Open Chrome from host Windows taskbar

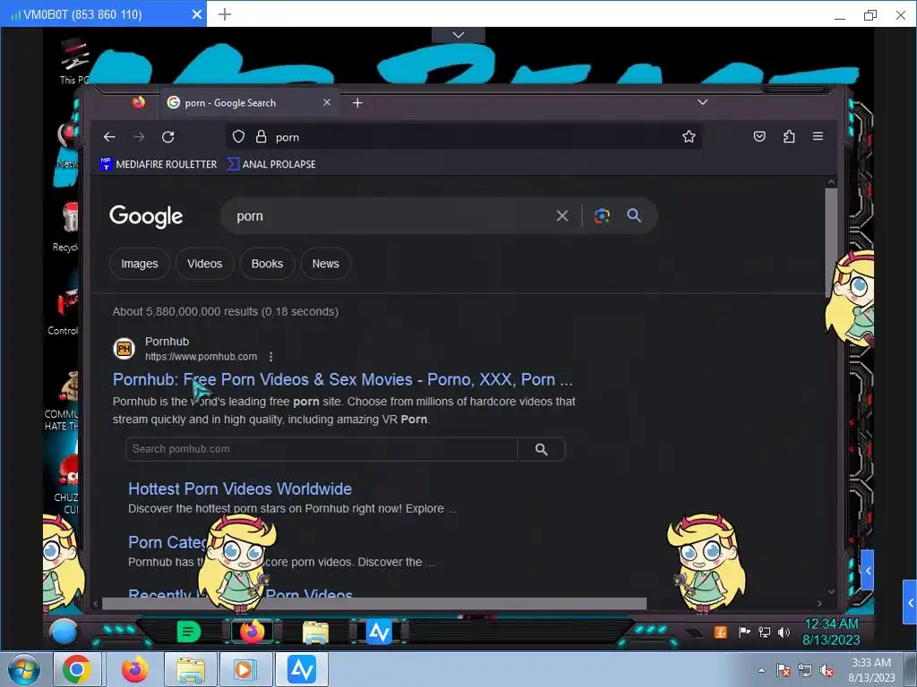tap(77, 669)
